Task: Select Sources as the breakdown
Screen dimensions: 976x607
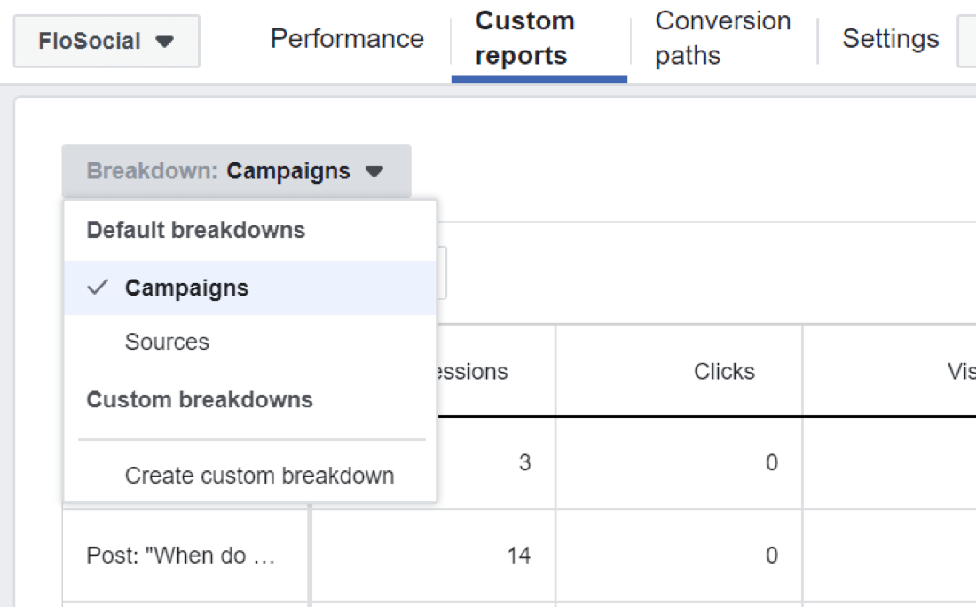Action: 167,342
